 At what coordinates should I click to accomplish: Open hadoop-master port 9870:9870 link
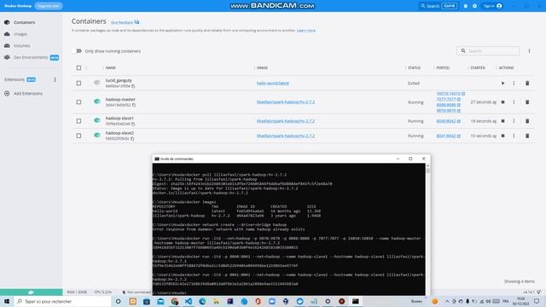pos(449,110)
